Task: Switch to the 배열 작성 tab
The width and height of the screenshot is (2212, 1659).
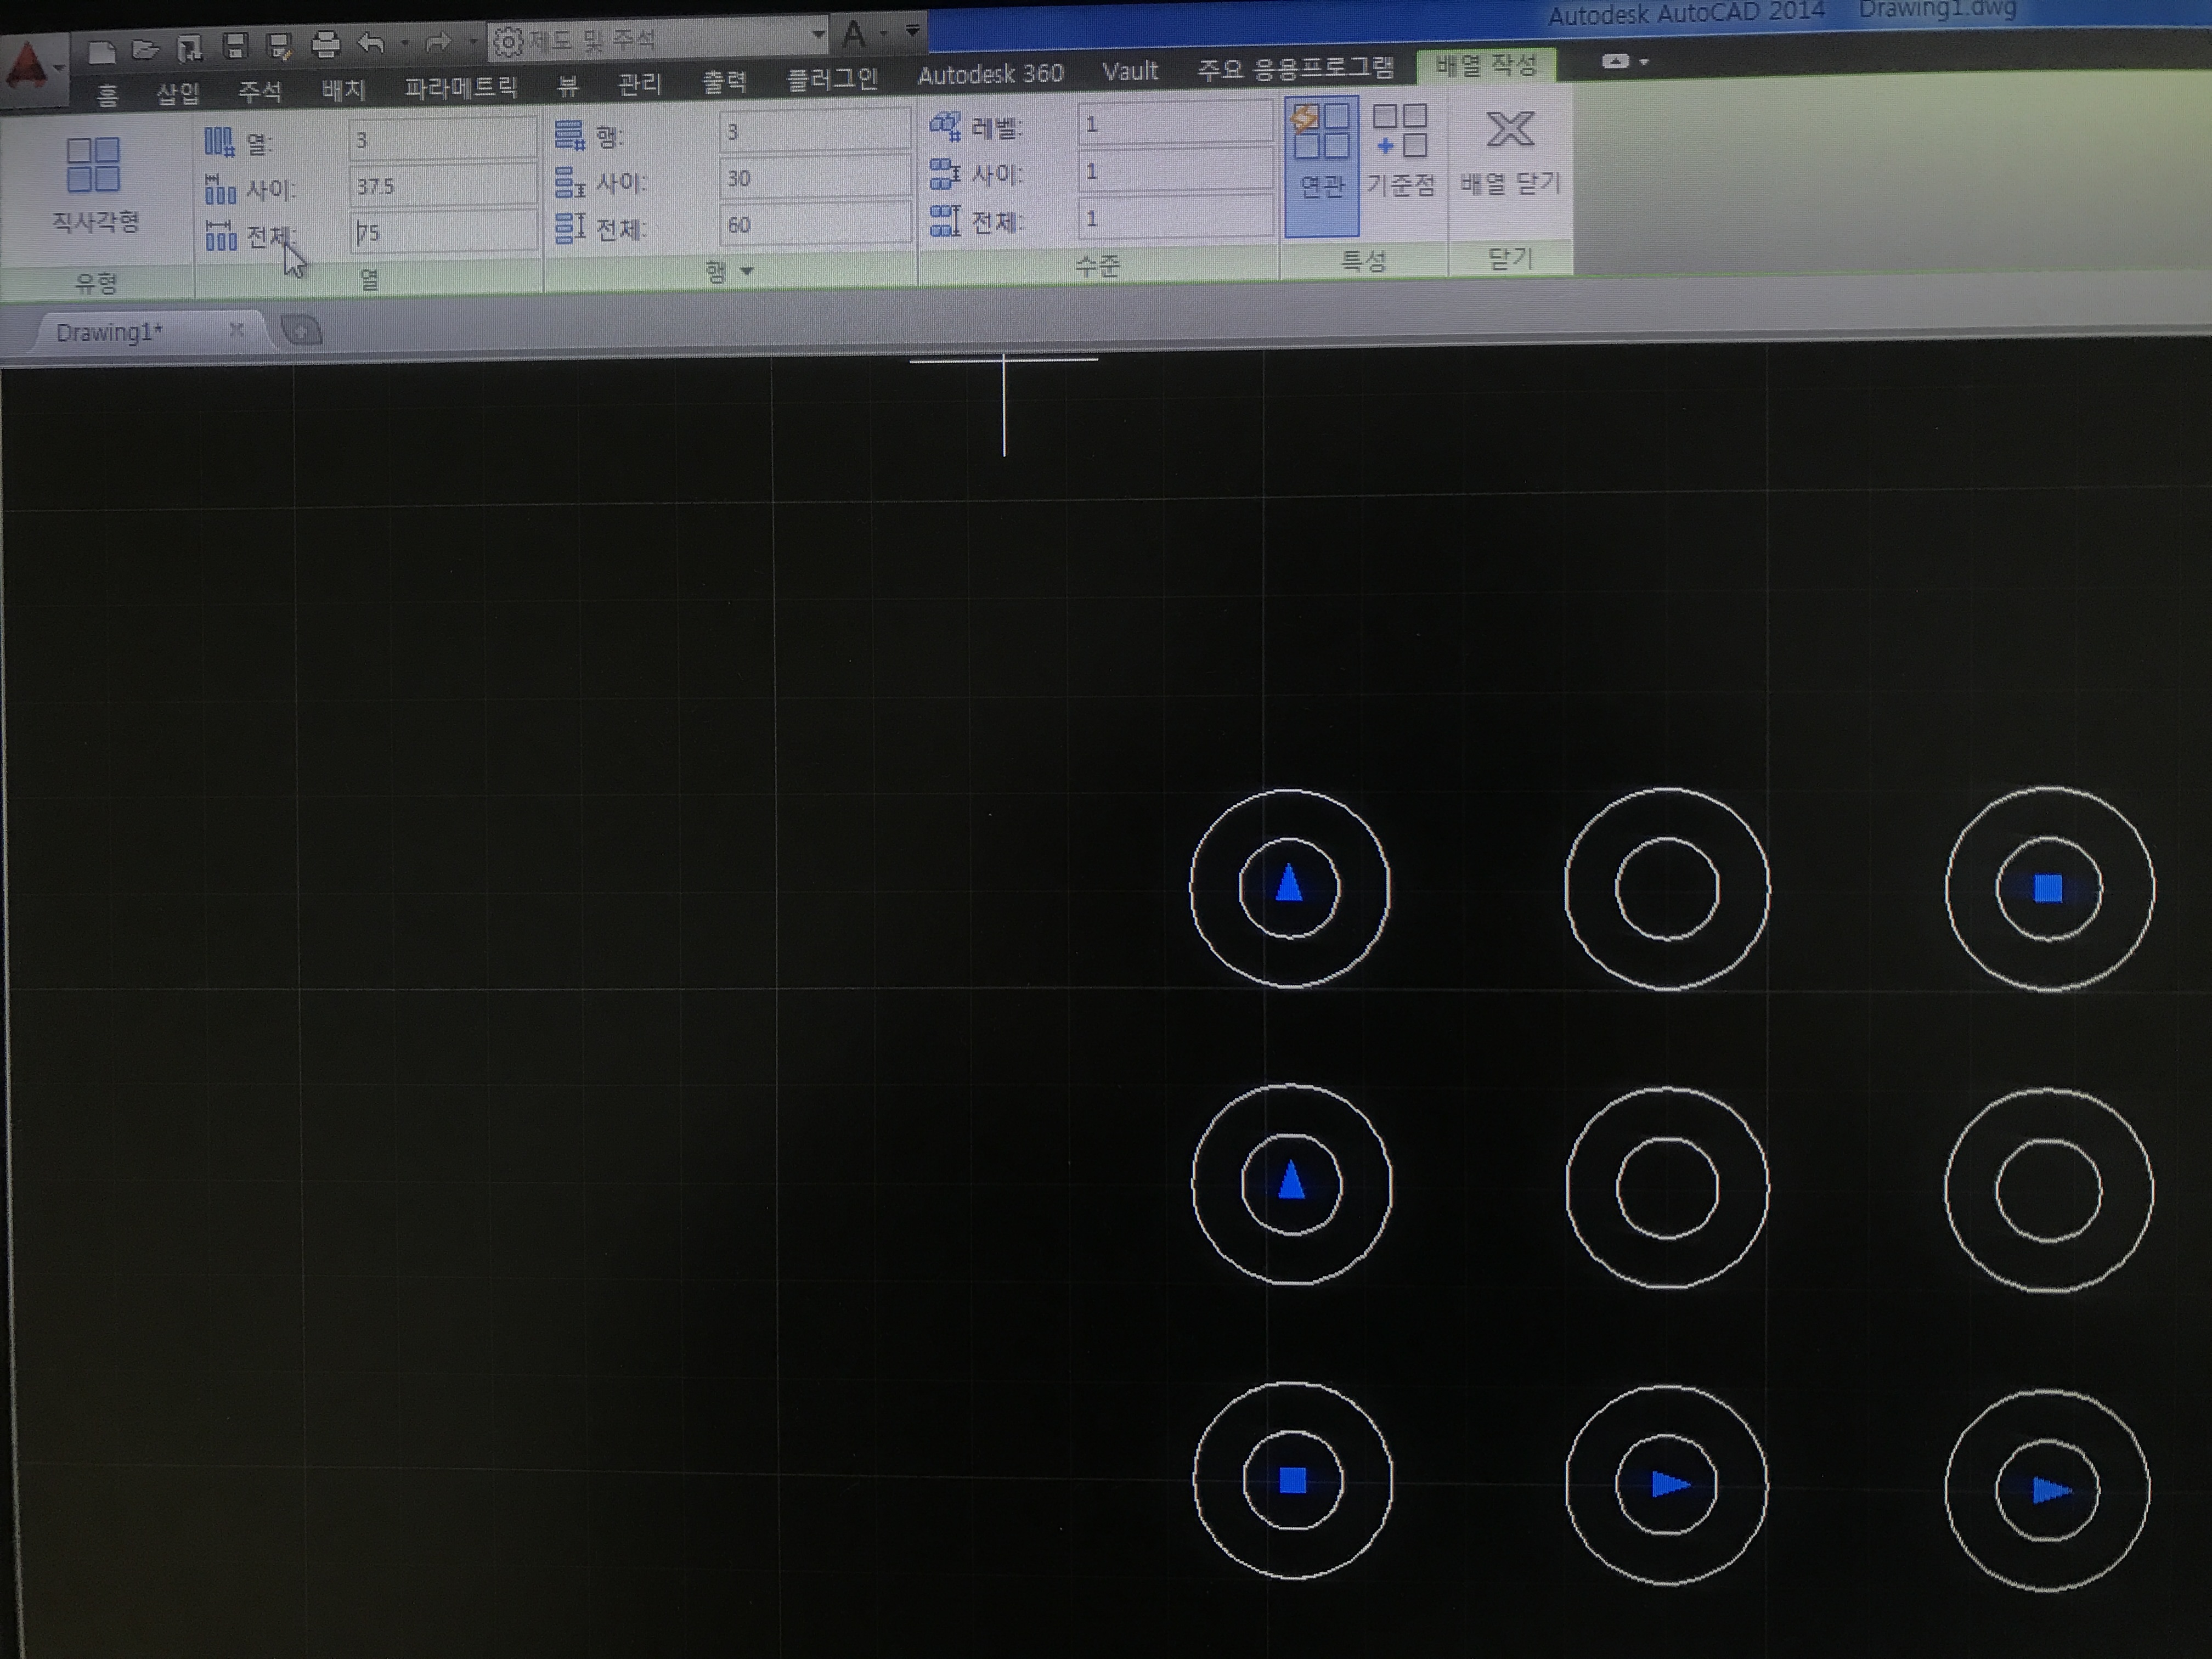Action: click(1485, 66)
